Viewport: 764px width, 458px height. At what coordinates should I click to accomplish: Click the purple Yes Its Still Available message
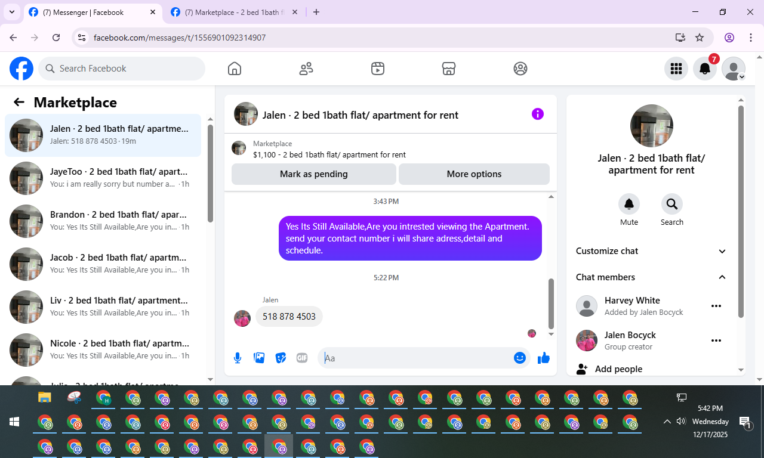(410, 239)
